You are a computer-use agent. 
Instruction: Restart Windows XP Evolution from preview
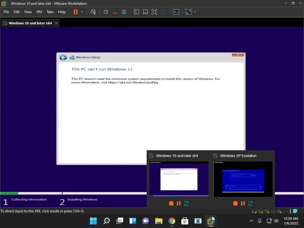coord(251,203)
